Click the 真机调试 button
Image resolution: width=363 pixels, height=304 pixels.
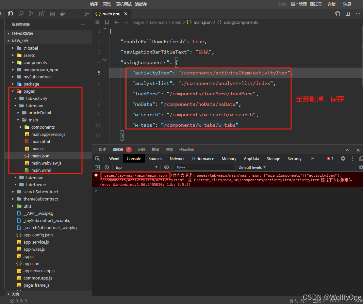[124, 4]
